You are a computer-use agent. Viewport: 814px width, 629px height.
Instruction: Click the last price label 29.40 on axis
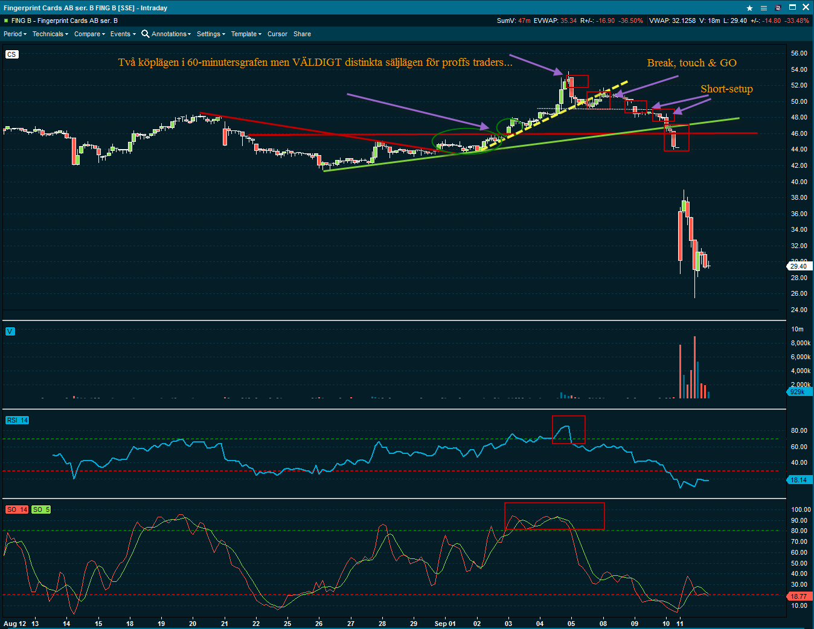799,266
